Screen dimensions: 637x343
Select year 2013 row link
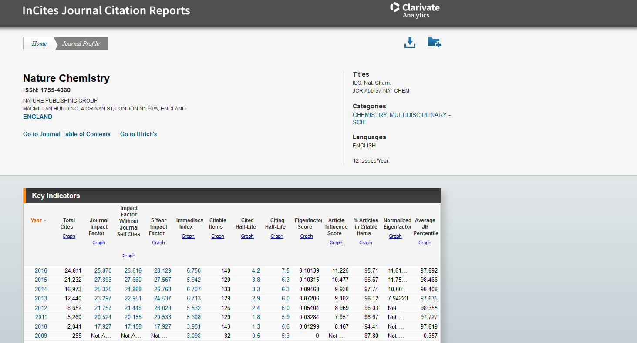[x=41, y=298]
